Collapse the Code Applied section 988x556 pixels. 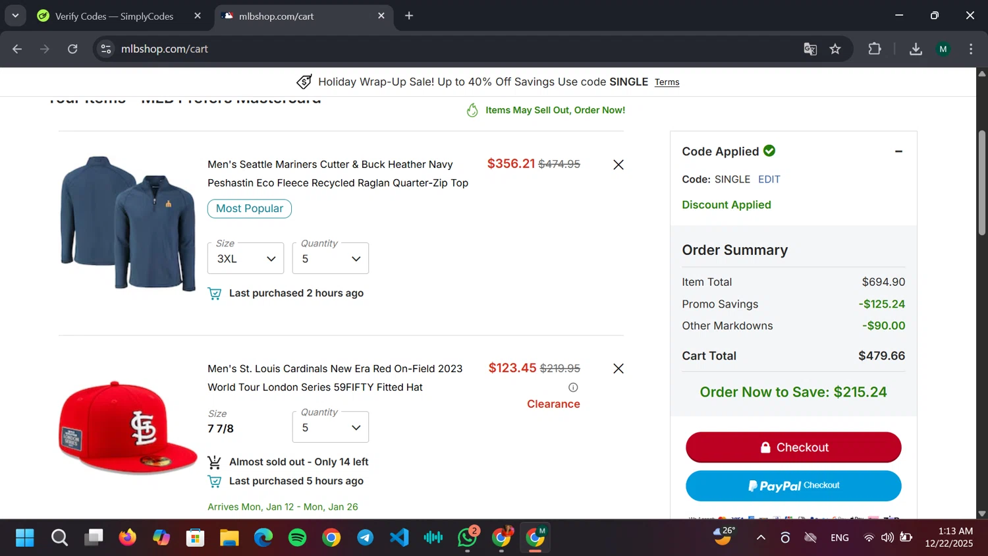(x=898, y=152)
